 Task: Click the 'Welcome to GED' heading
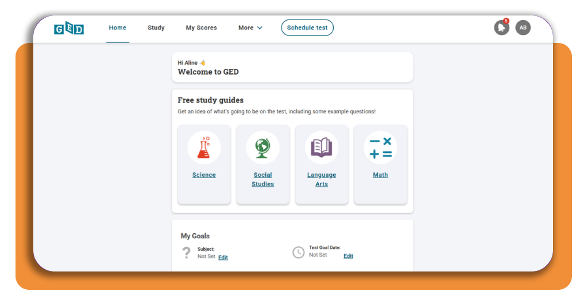click(x=208, y=72)
